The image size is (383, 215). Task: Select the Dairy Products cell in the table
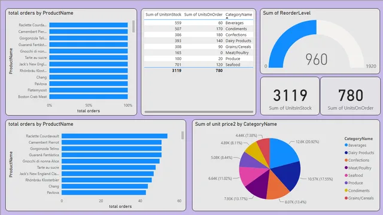click(x=238, y=41)
